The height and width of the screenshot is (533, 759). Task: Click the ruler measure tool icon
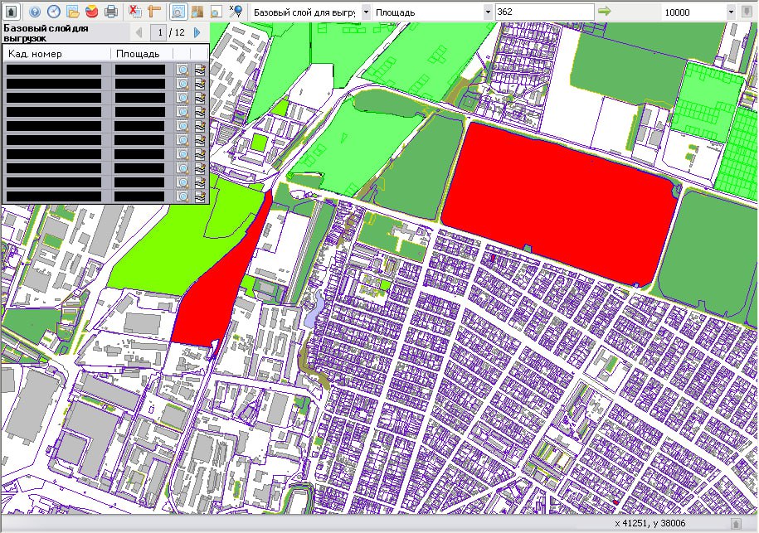[x=155, y=12]
